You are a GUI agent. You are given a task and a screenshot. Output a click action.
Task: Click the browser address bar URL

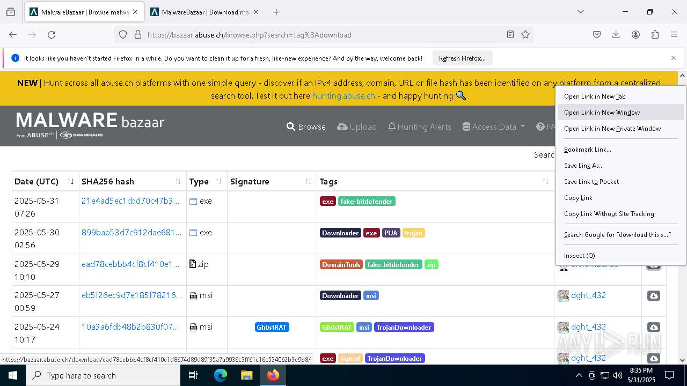[249, 35]
